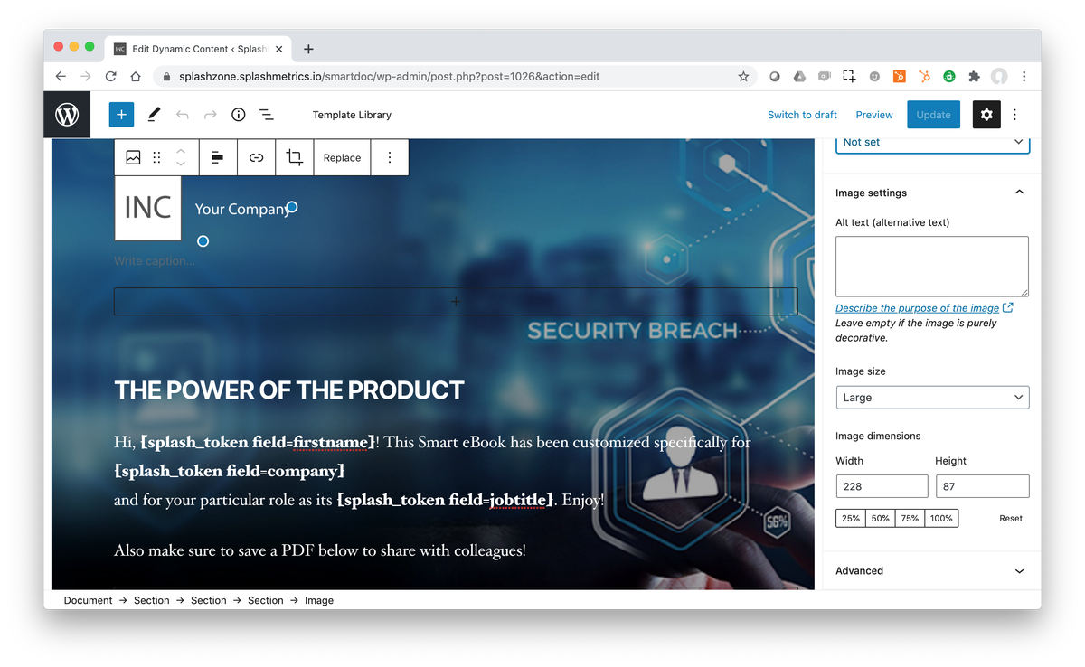Open the list view outline icon

pos(267,115)
